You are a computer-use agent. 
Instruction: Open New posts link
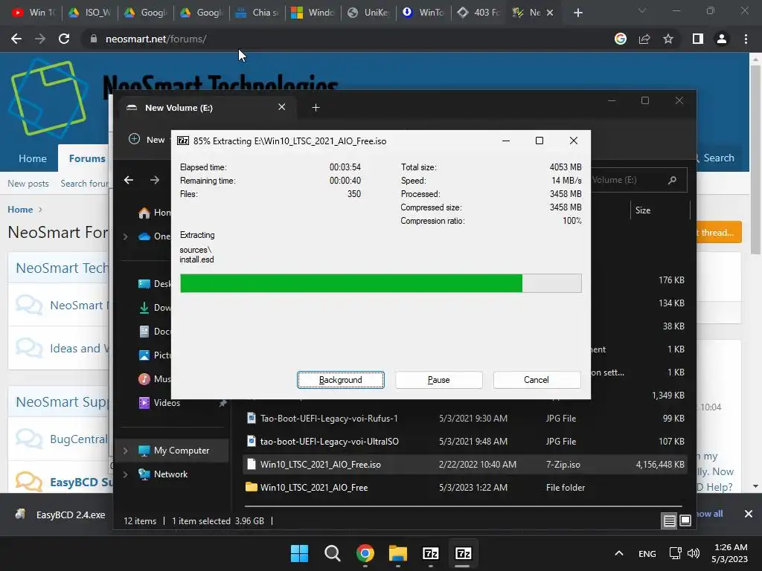point(28,184)
